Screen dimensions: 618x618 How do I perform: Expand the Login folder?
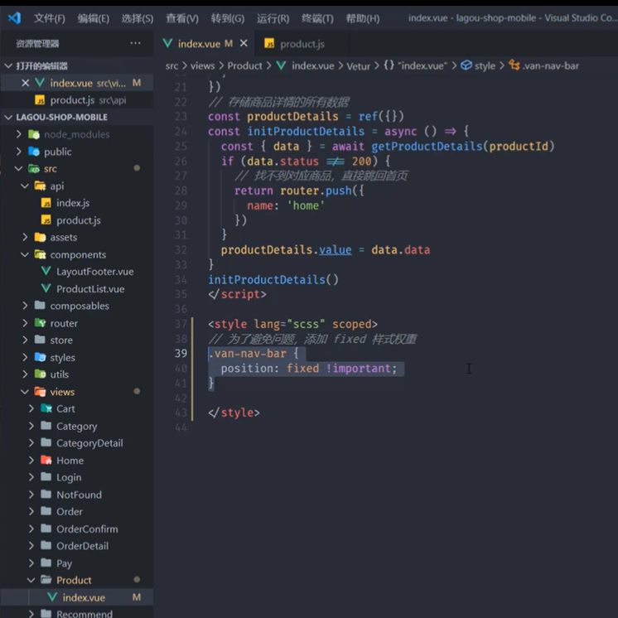[77, 477]
